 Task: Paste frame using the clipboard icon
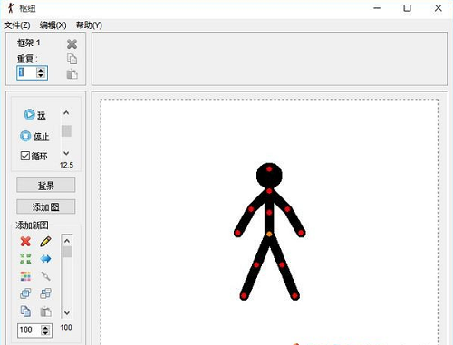[x=72, y=74]
